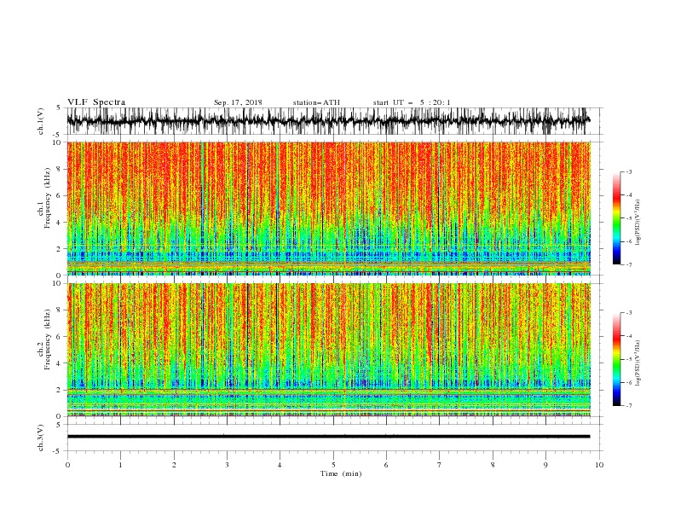Click the ch.1 colorbar "log(PSD)(V²/Hz)" label
This screenshot has width=675, height=522.
[x=637, y=223]
